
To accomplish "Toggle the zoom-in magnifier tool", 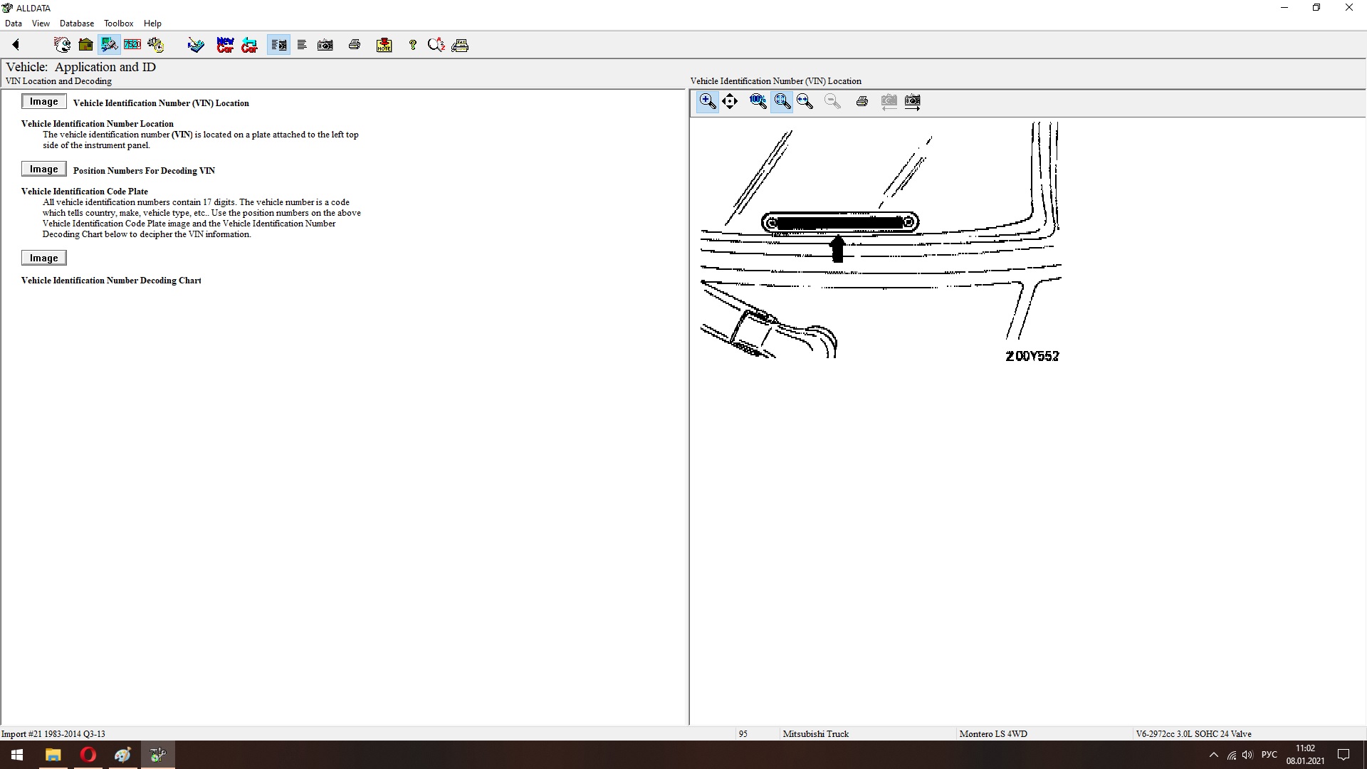I will tap(707, 101).
